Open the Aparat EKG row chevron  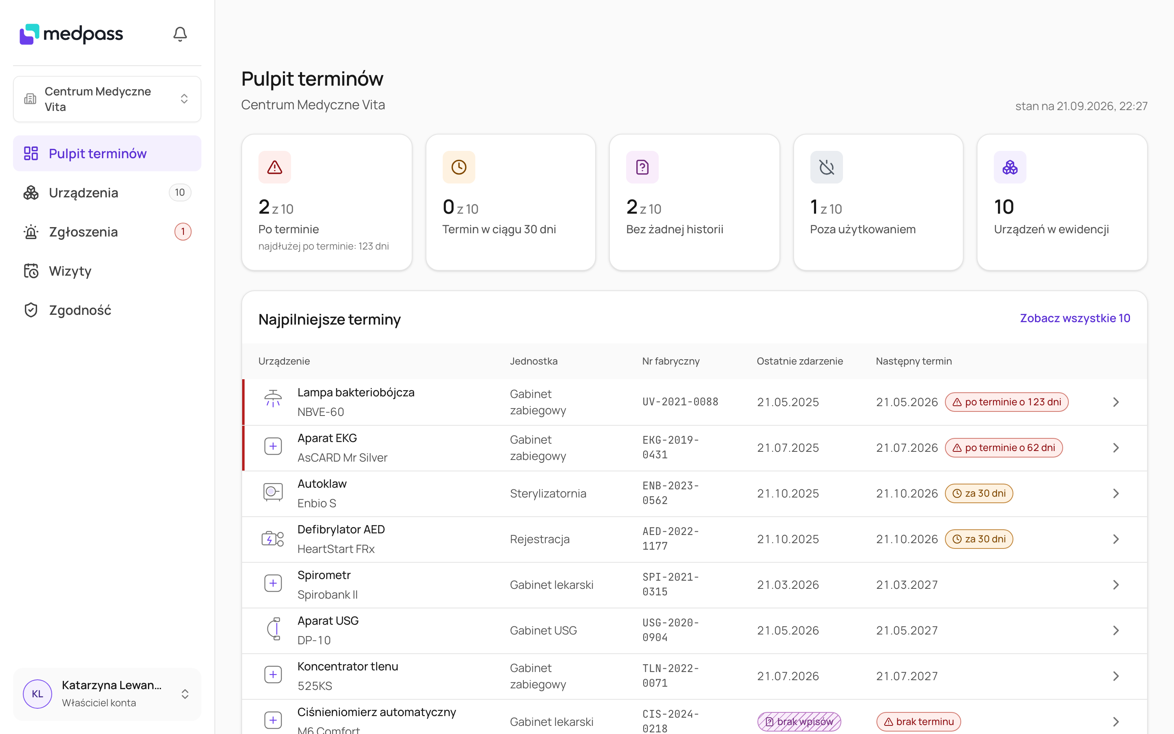(1116, 448)
